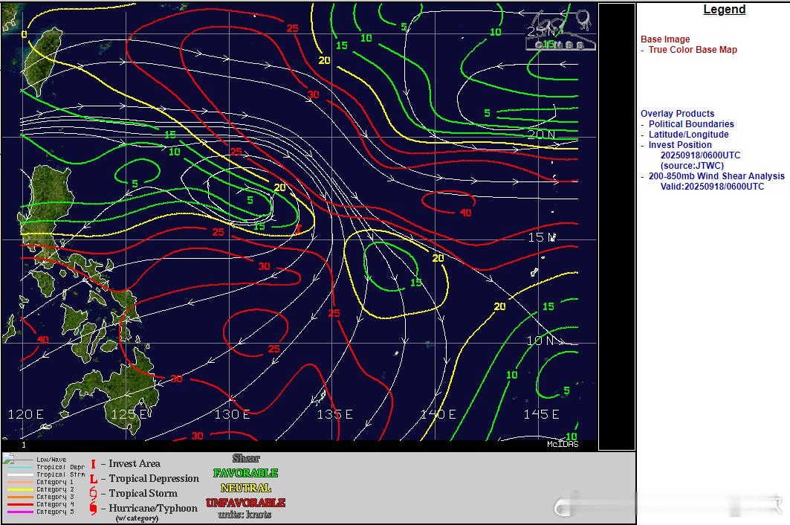Click the Category 4 red line swatch
The image size is (790, 525).
(20, 504)
